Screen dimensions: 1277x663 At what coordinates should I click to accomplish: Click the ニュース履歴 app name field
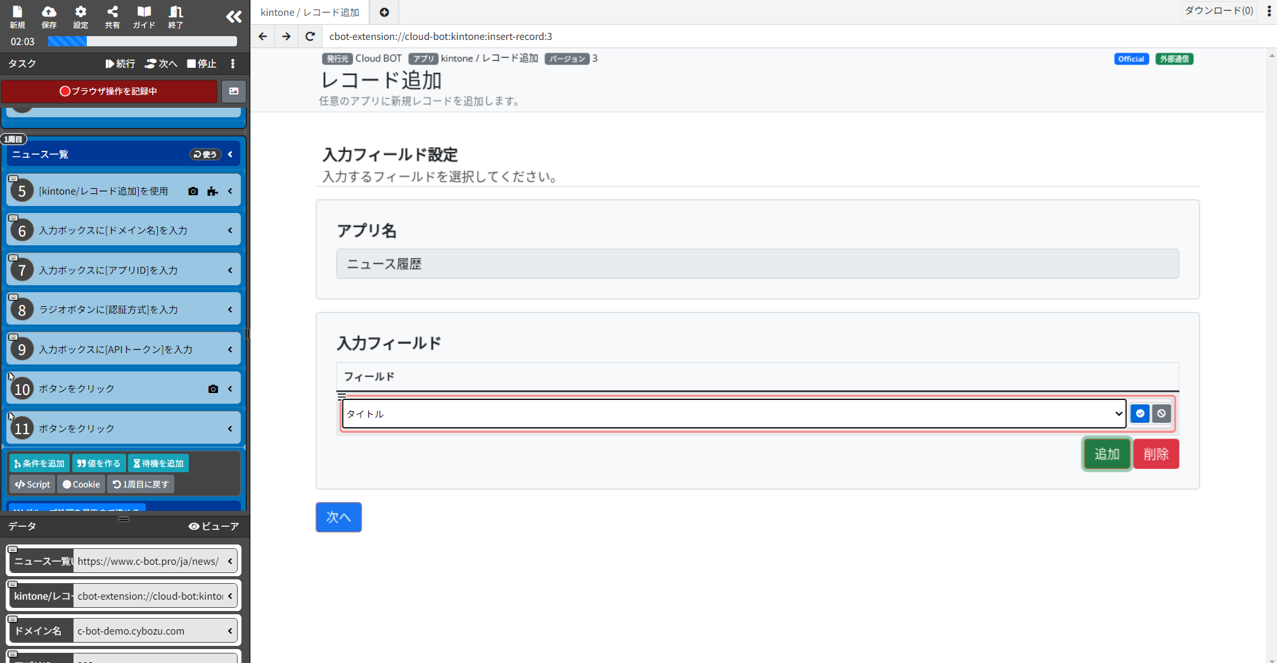click(757, 264)
